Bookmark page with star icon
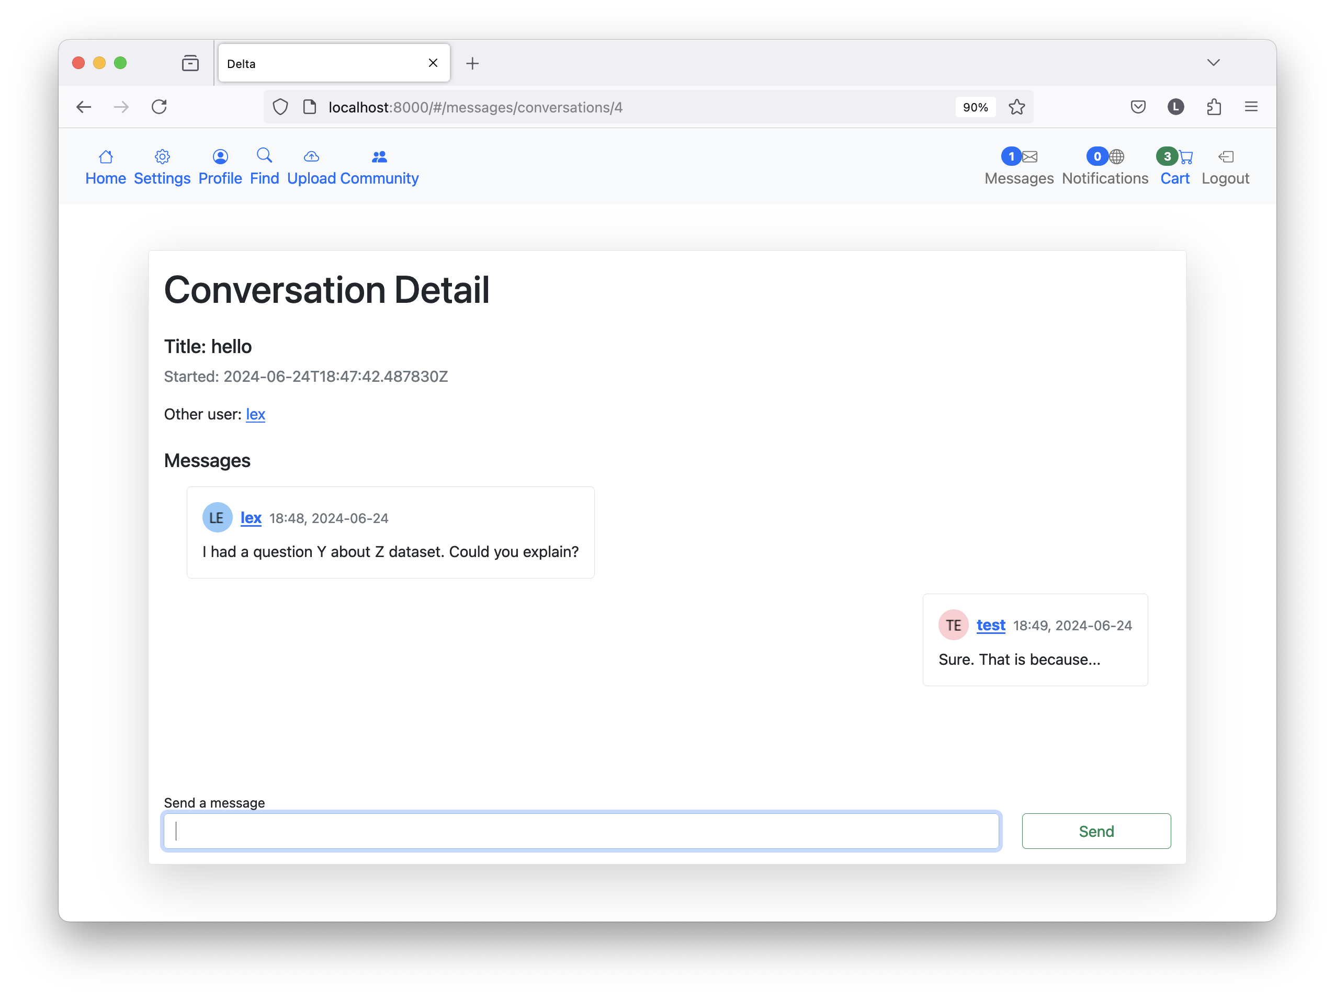This screenshot has height=999, width=1335. tap(1017, 107)
